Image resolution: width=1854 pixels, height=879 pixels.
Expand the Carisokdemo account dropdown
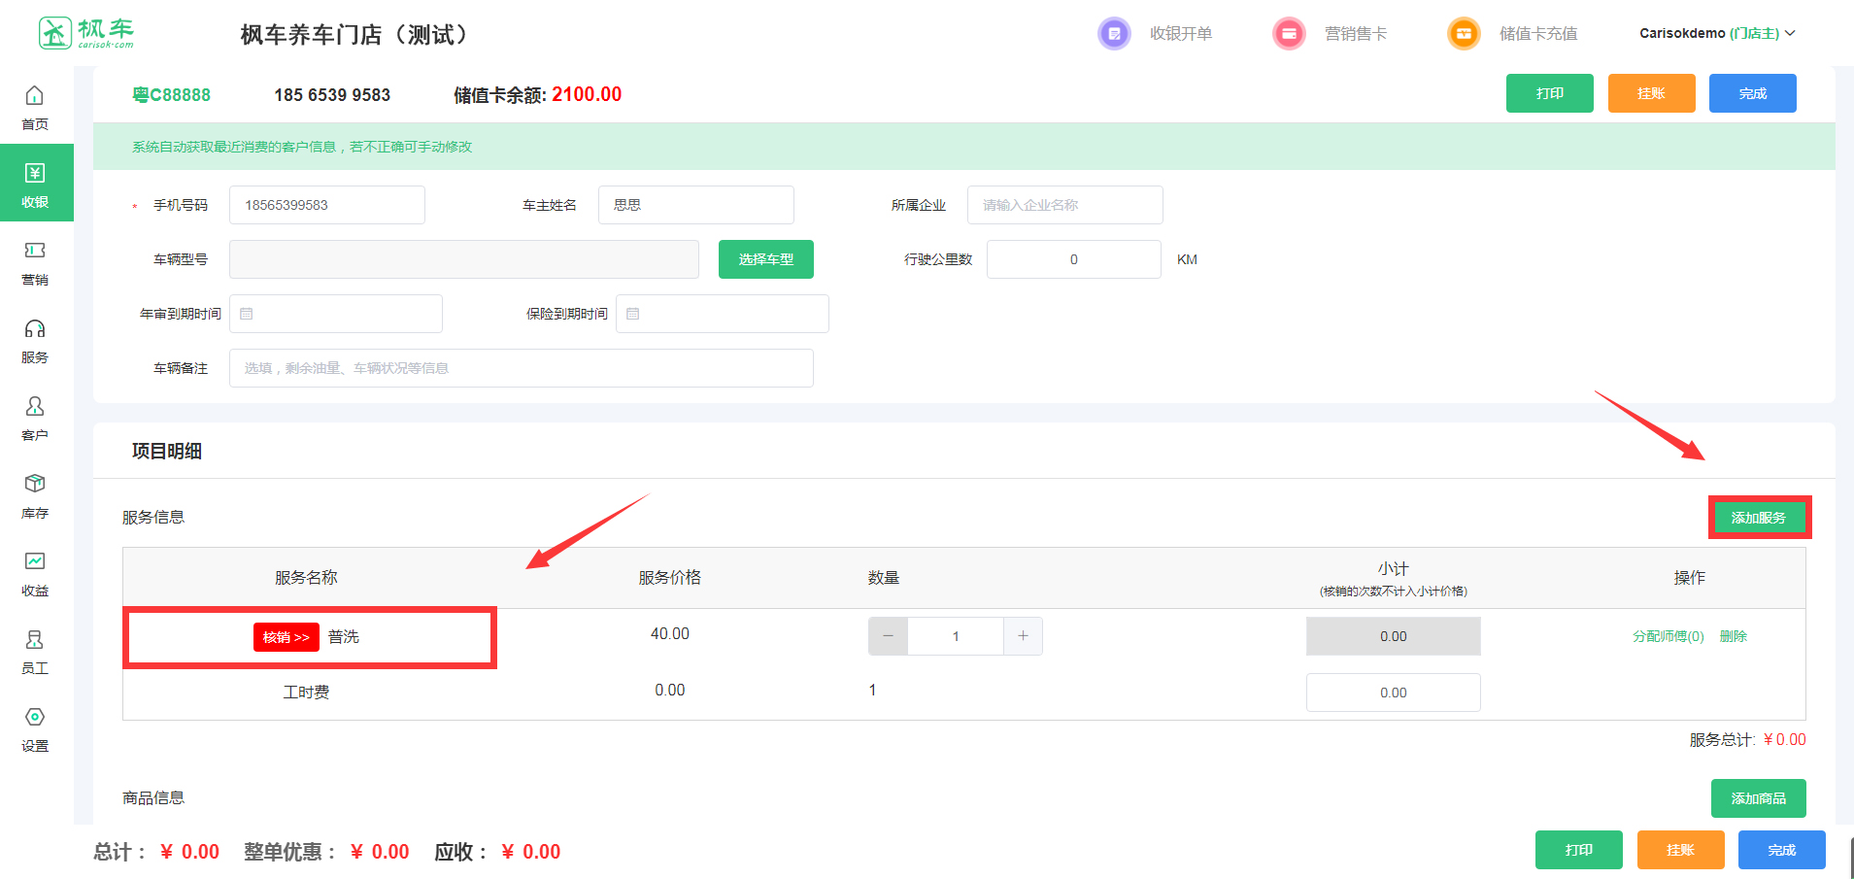click(1717, 33)
